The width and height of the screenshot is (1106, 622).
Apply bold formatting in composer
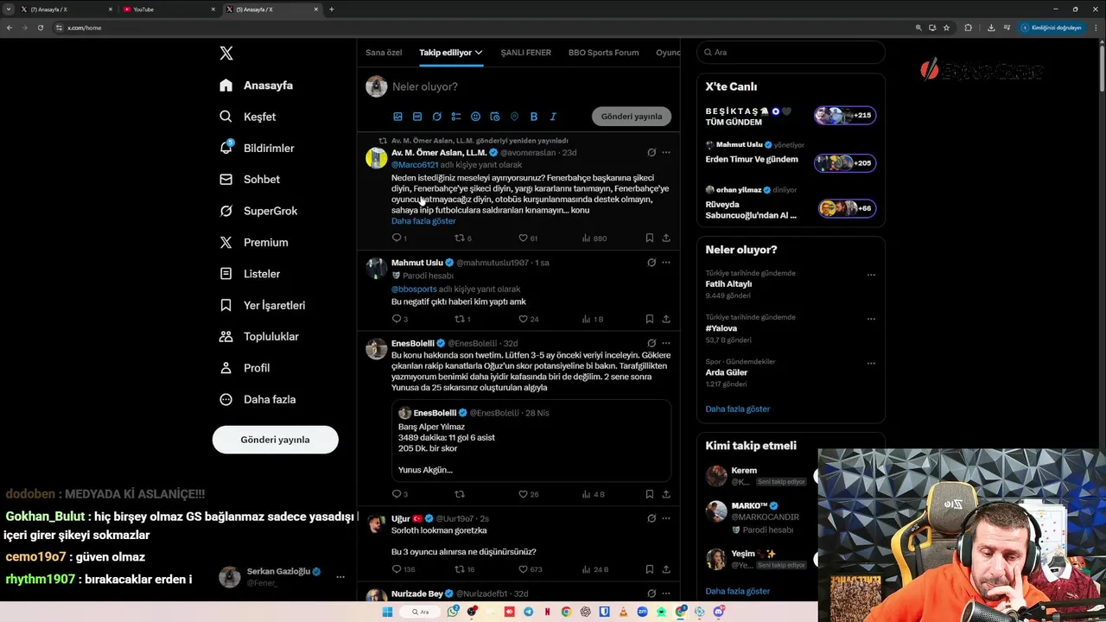click(534, 117)
